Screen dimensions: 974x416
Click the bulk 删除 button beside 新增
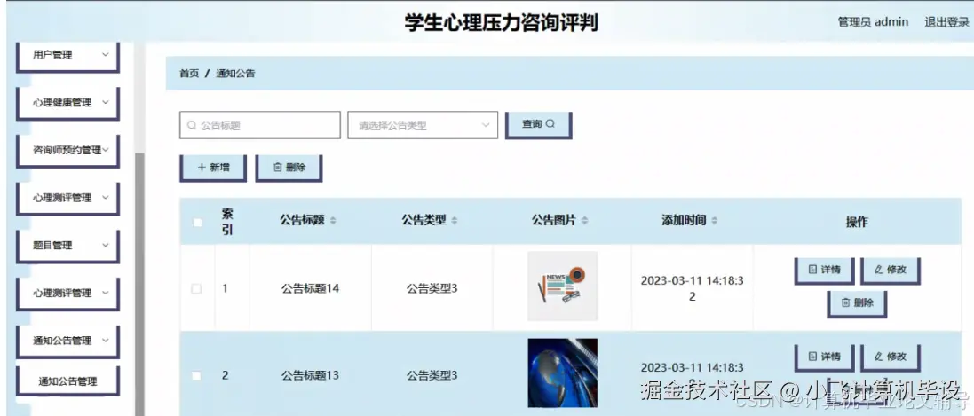pyautogui.click(x=289, y=167)
